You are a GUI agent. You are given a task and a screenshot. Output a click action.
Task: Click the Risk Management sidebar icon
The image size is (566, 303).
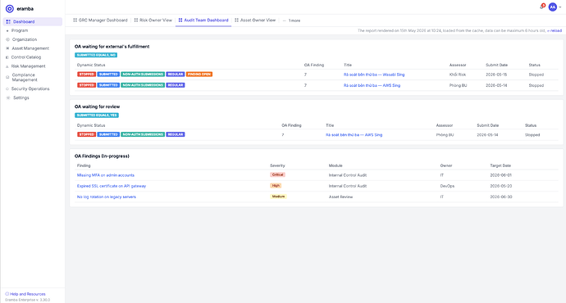coord(7,66)
